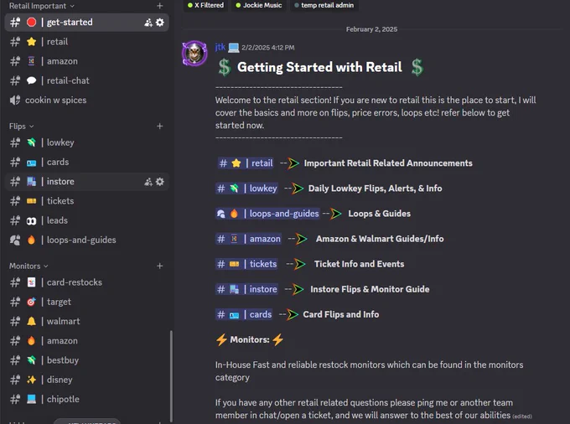
Task: Click the Monitors: heading text in message
Action: 250,339
